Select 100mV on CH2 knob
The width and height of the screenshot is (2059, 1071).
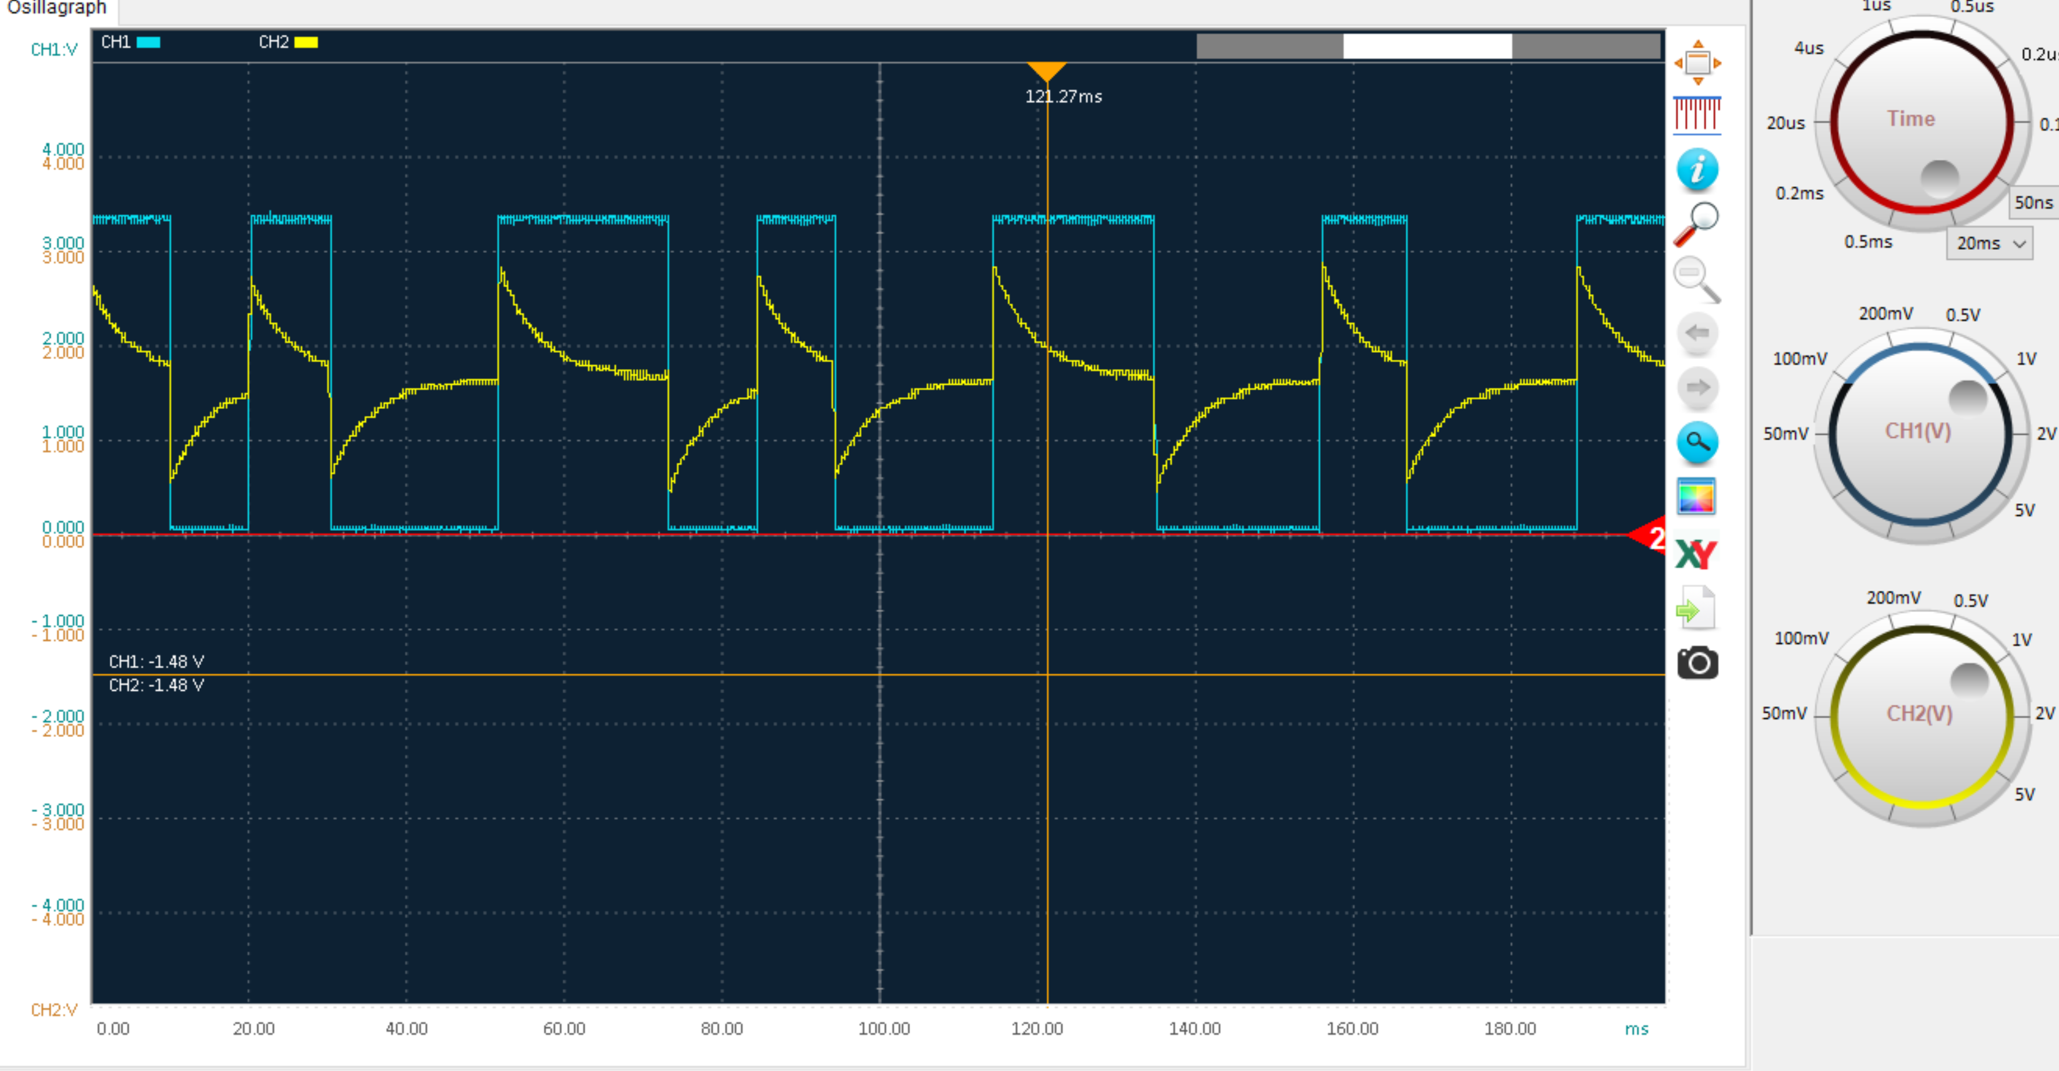click(x=1802, y=638)
